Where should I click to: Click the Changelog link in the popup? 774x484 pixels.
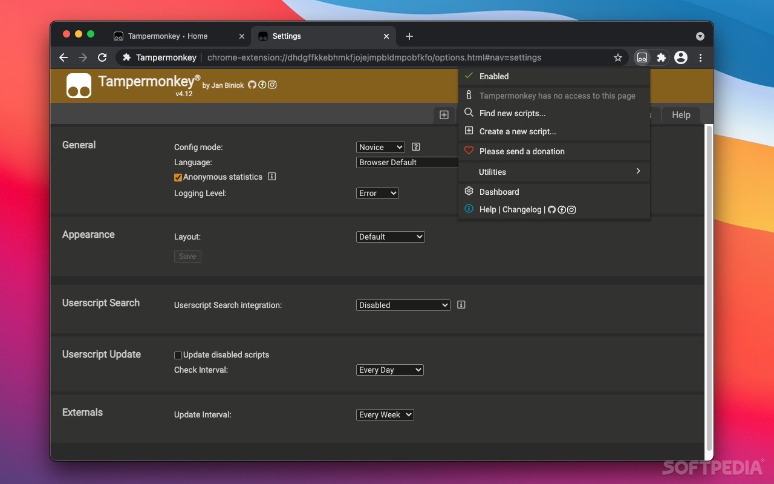[x=522, y=209]
